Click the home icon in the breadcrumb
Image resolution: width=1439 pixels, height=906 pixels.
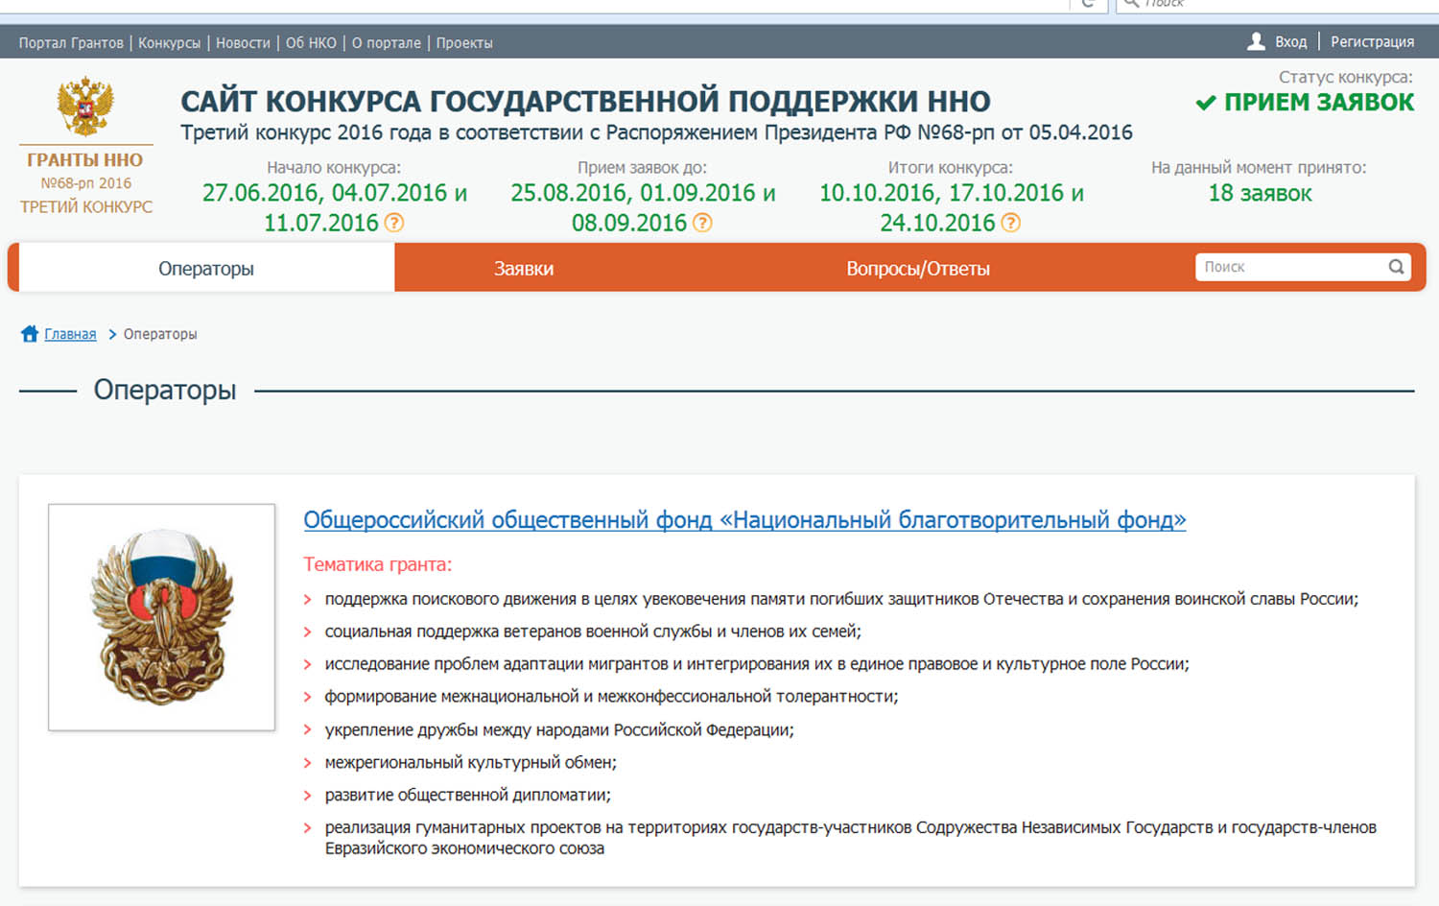point(30,334)
